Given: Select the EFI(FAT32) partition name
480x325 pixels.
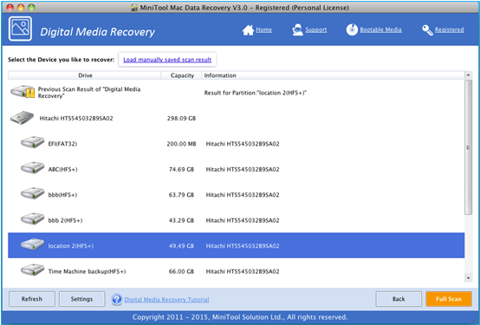Looking at the screenshot, I should 62,144.
